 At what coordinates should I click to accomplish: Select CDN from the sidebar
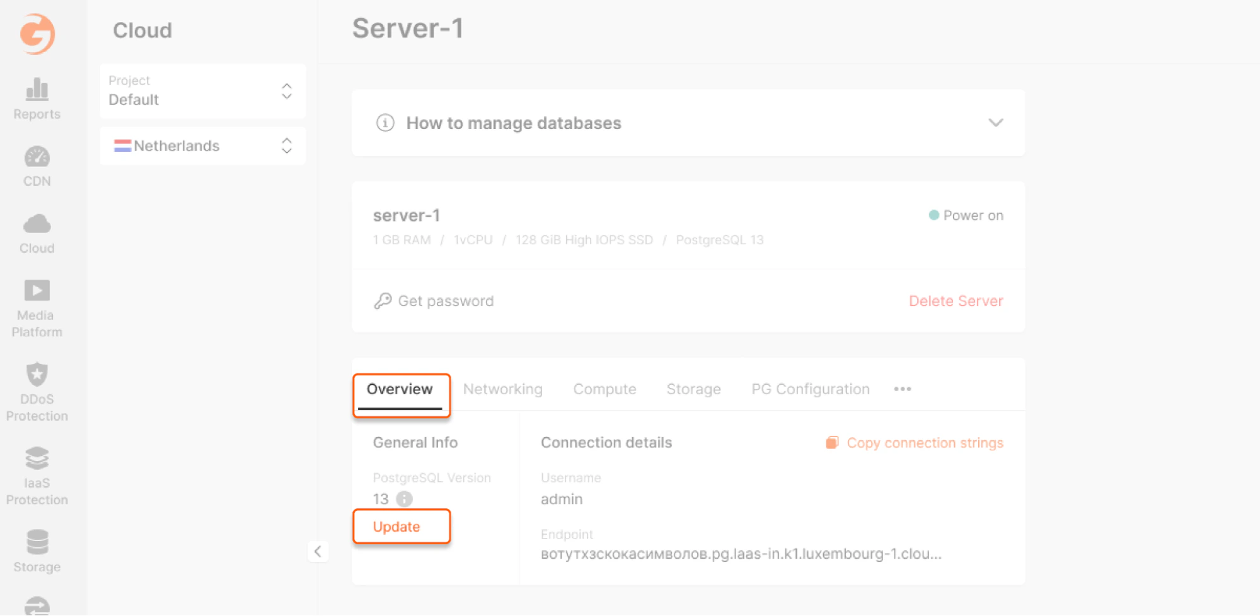[37, 166]
